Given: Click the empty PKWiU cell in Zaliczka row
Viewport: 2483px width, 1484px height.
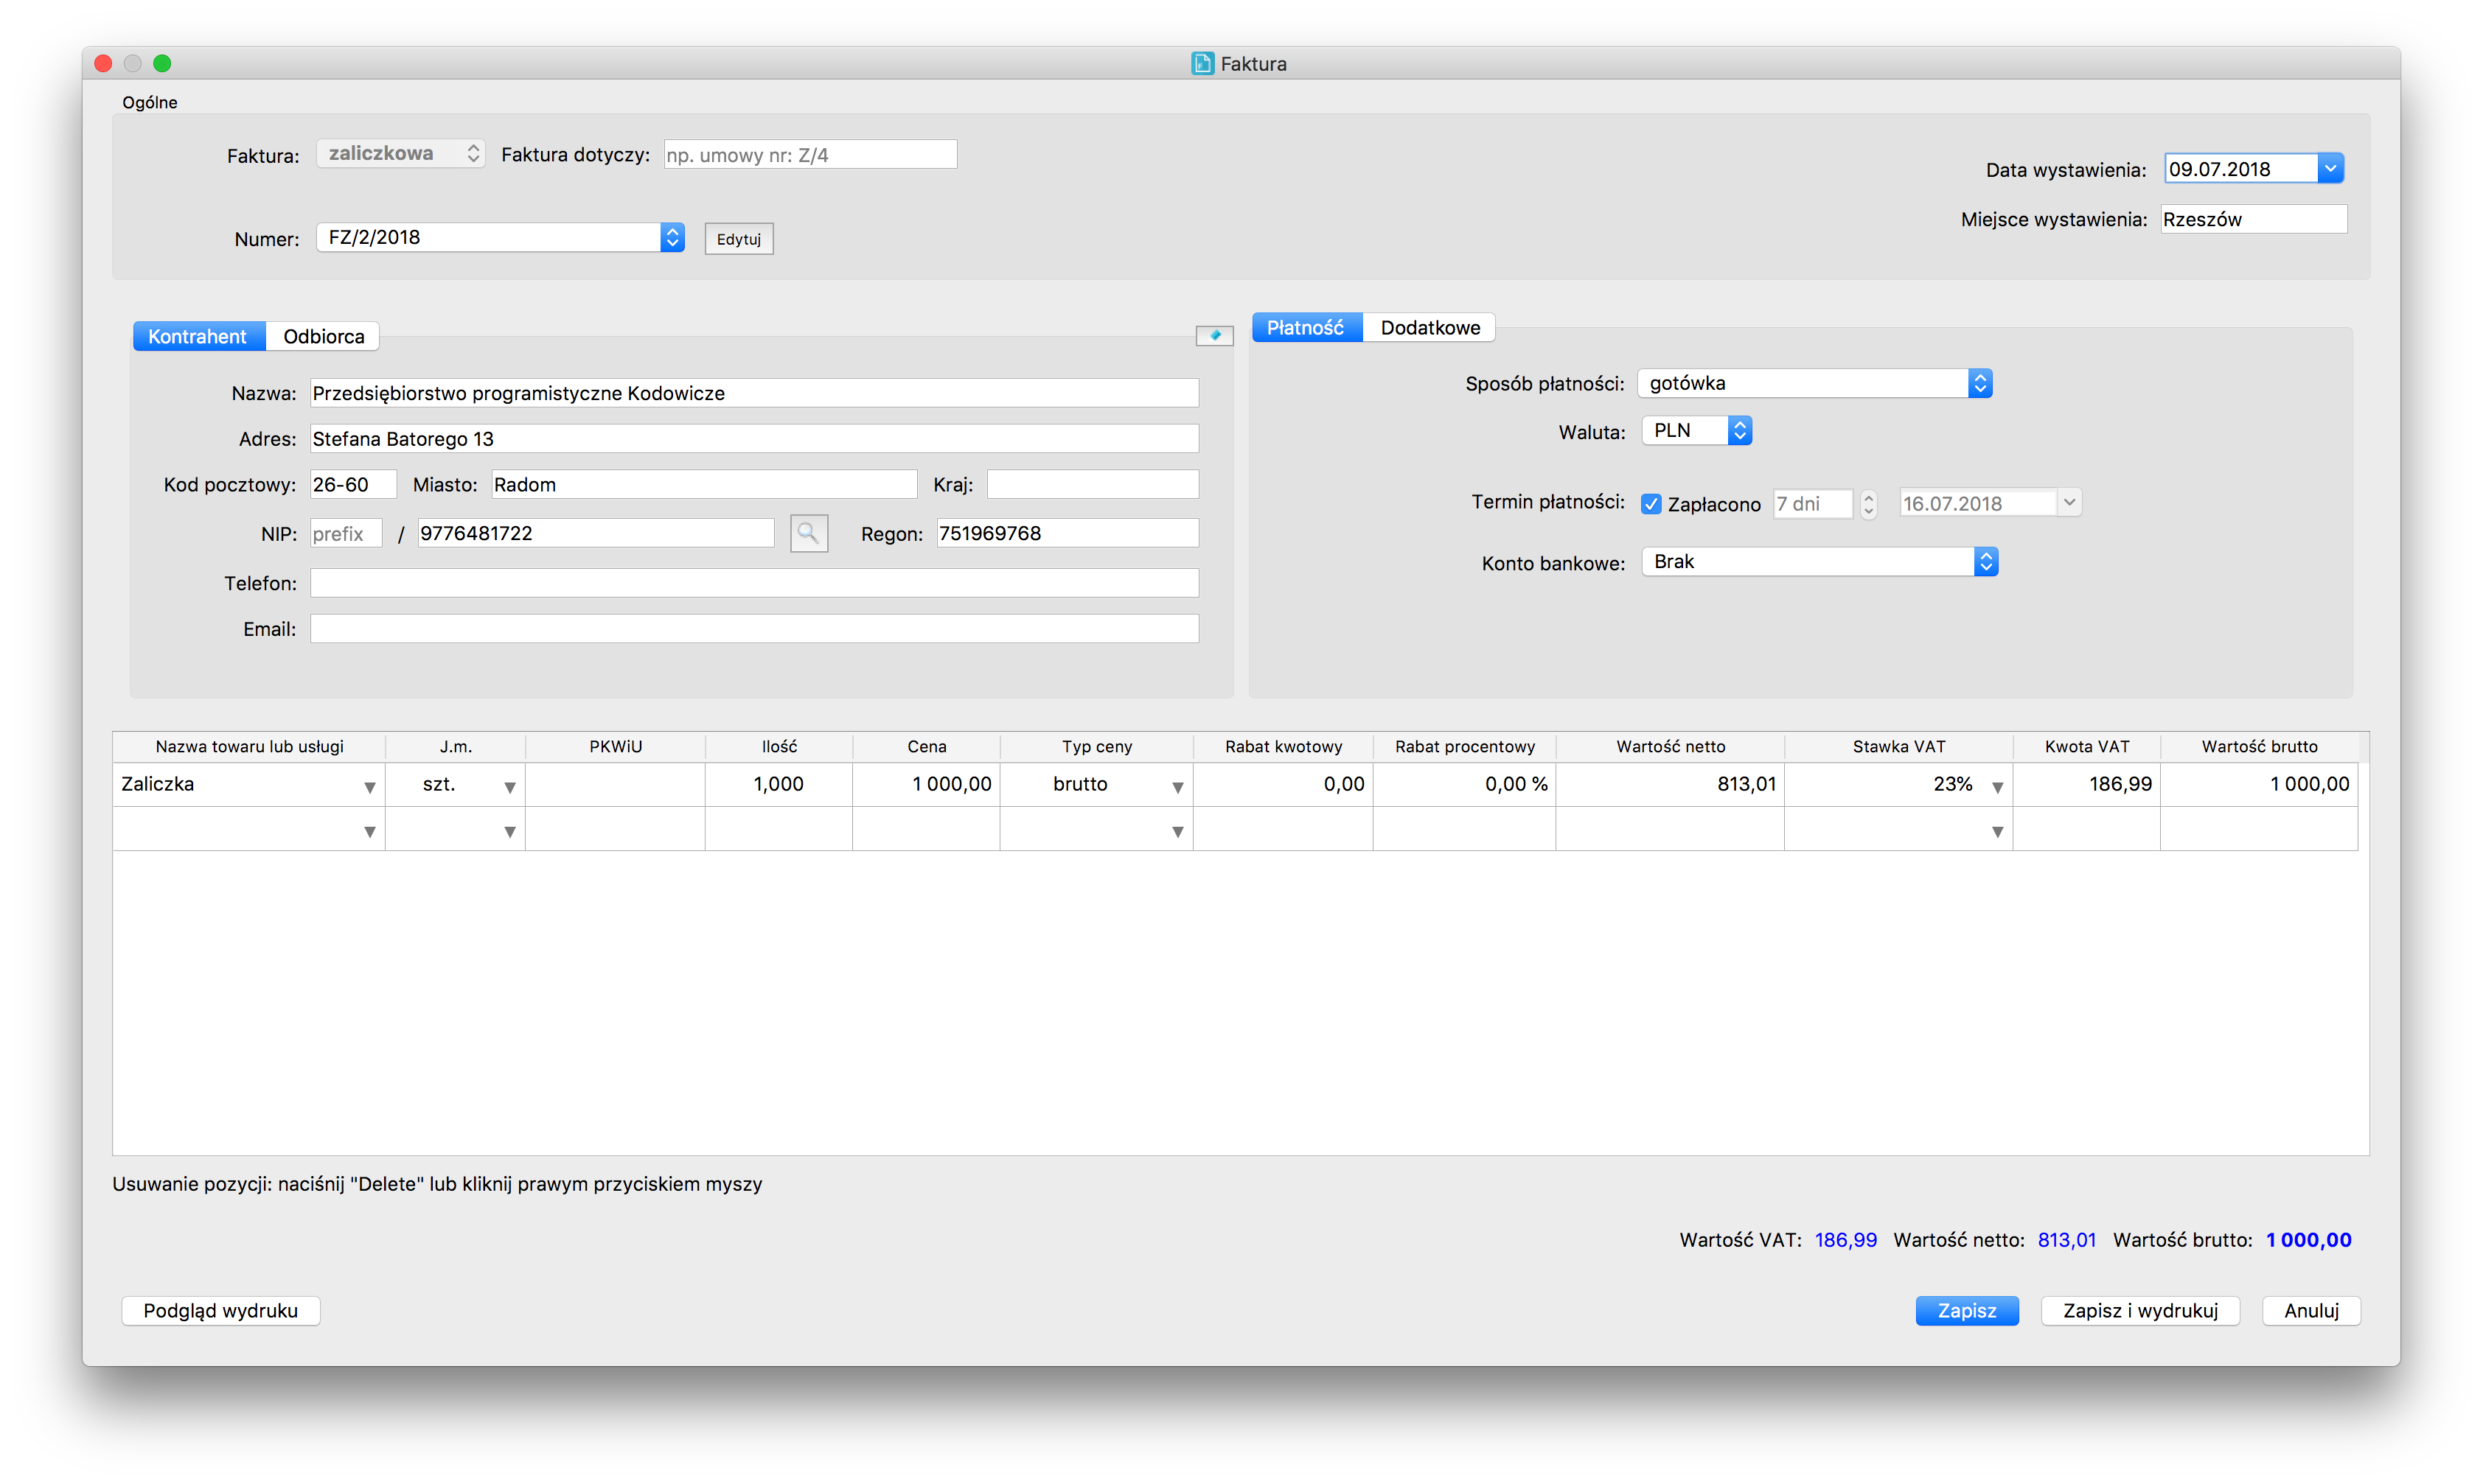Looking at the screenshot, I should tap(616, 785).
